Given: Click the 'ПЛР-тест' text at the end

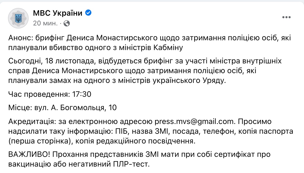Looking at the screenshot, I should 131,164.
